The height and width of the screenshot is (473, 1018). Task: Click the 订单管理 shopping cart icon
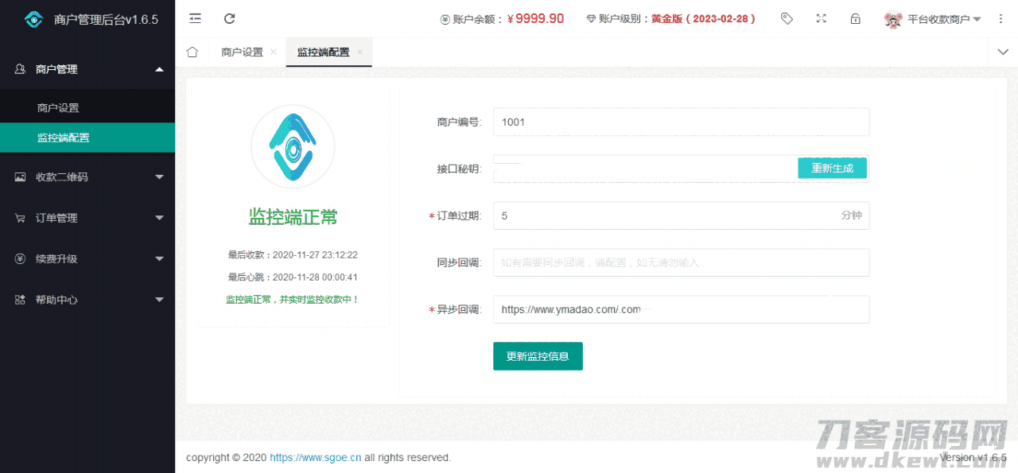coord(18,217)
